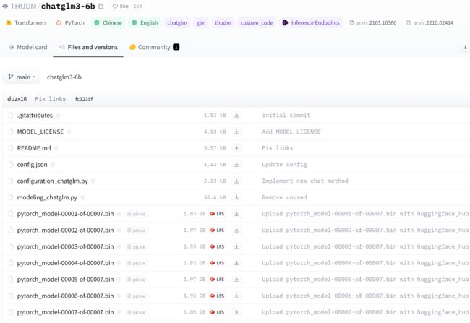
Task: Filter by the English language tag
Action: [x=145, y=23]
